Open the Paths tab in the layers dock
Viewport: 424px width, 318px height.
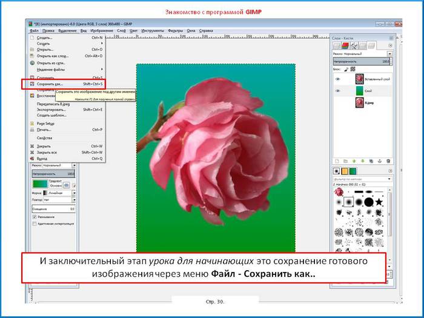[354, 45]
